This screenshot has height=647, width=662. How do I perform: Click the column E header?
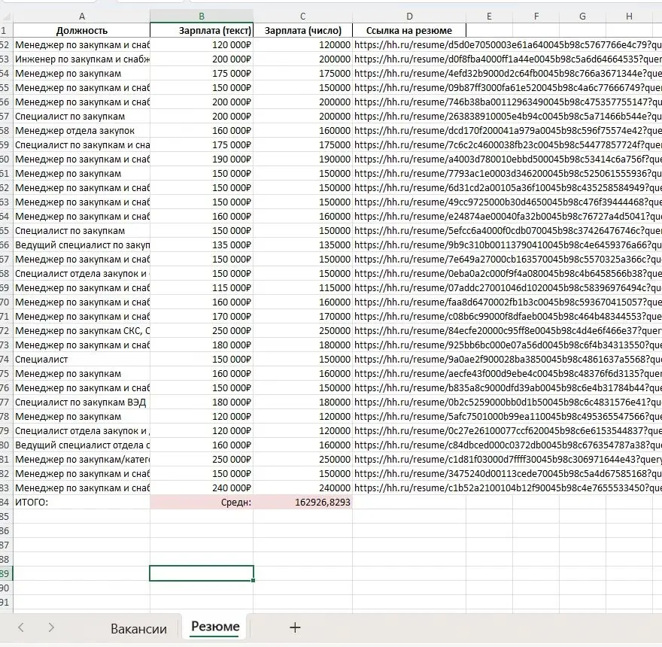coord(489,16)
